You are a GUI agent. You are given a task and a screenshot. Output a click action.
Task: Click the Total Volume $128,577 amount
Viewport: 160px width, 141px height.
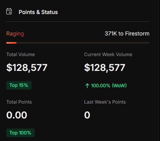(27, 68)
